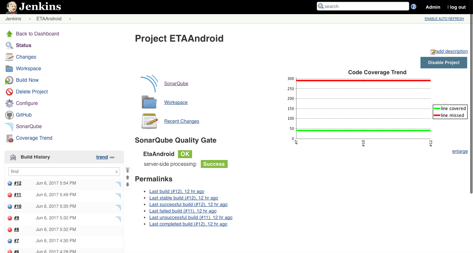Select the Status menu item
473x253 pixels.
tap(24, 45)
